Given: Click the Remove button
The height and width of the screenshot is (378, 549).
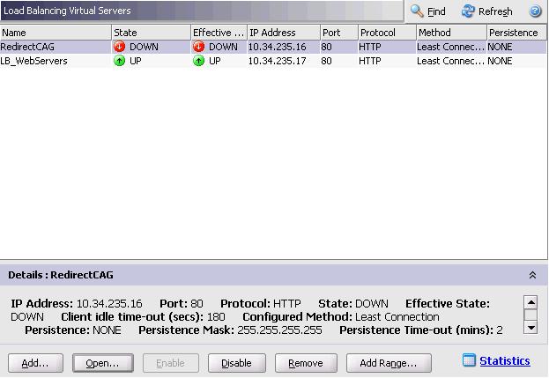Looking at the screenshot, I should click(x=306, y=363).
